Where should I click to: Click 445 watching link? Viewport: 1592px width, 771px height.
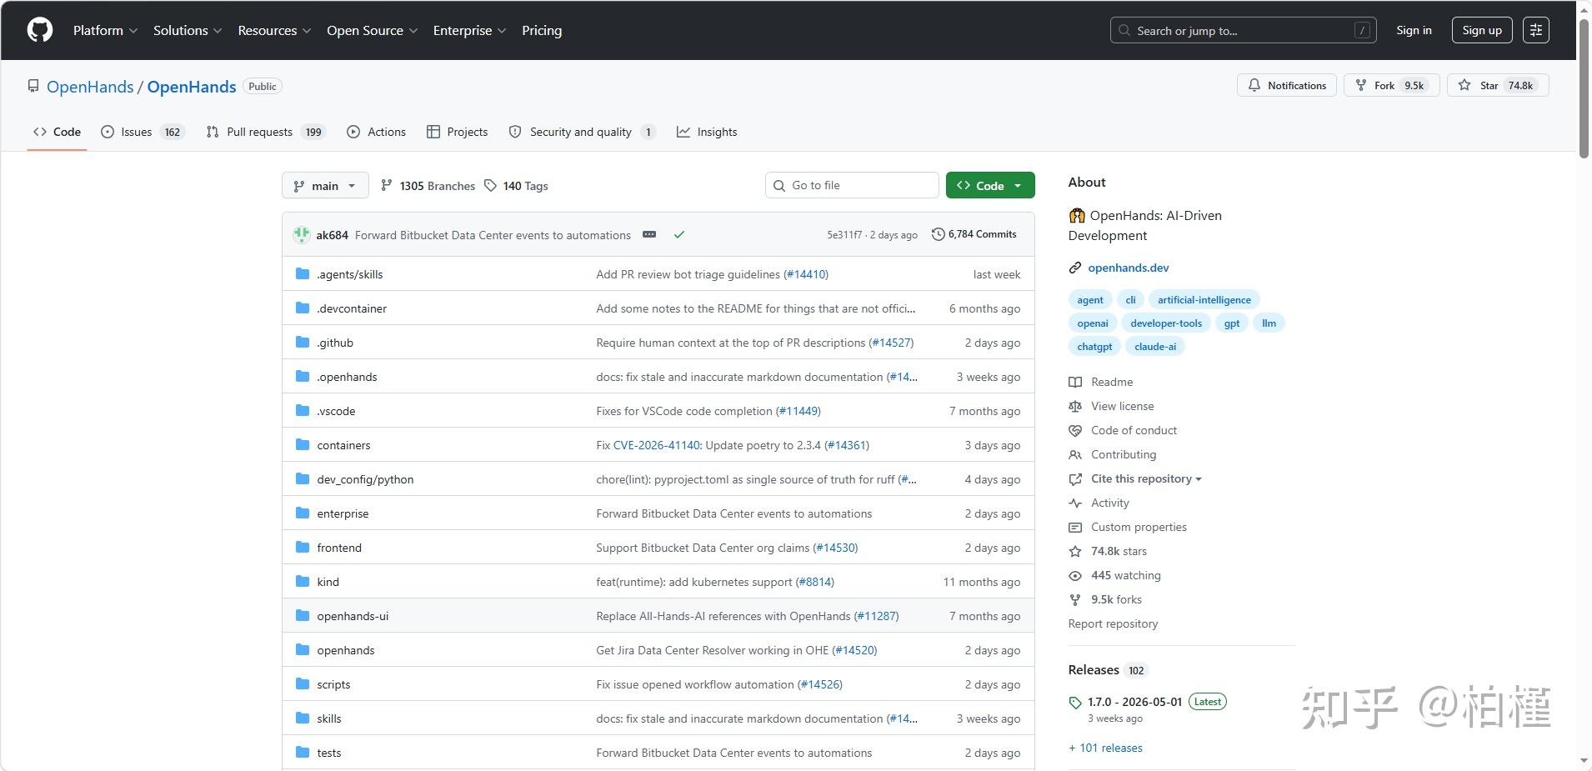tap(1114, 575)
